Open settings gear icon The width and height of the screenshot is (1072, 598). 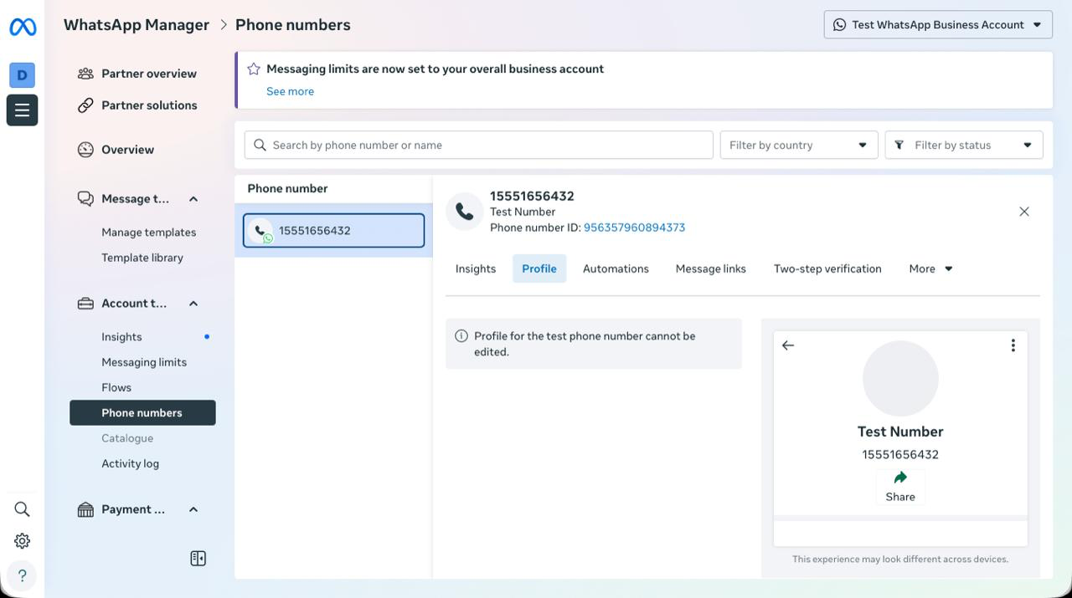tap(22, 541)
